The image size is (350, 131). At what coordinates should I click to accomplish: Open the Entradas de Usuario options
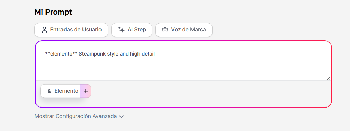pos(71,30)
